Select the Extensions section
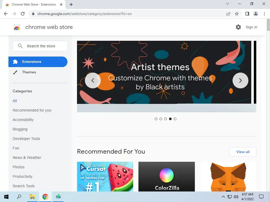Image resolution: width=270 pixels, height=202 pixels. 38,62
